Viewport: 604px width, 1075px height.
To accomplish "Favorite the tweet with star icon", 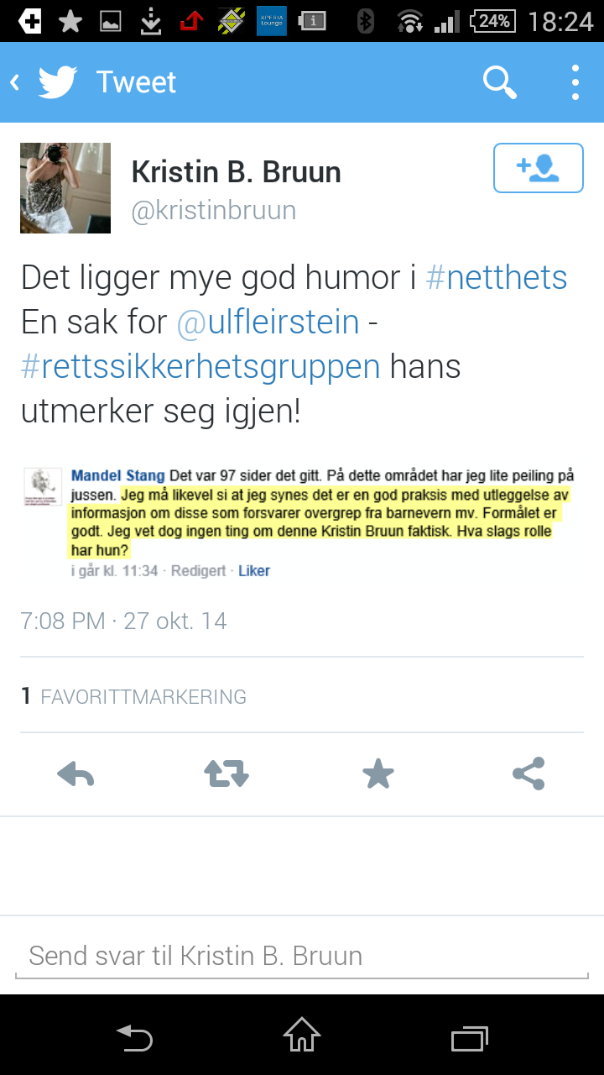I will tap(377, 773).
